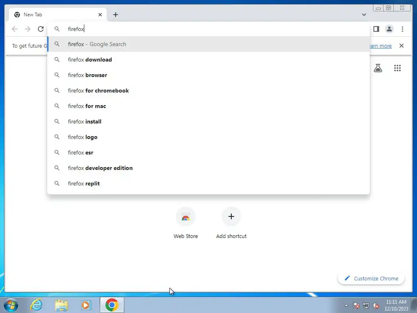417x313 pixels.
Task: Choose the firefox - Google Search suggestion
Action: 208,44
